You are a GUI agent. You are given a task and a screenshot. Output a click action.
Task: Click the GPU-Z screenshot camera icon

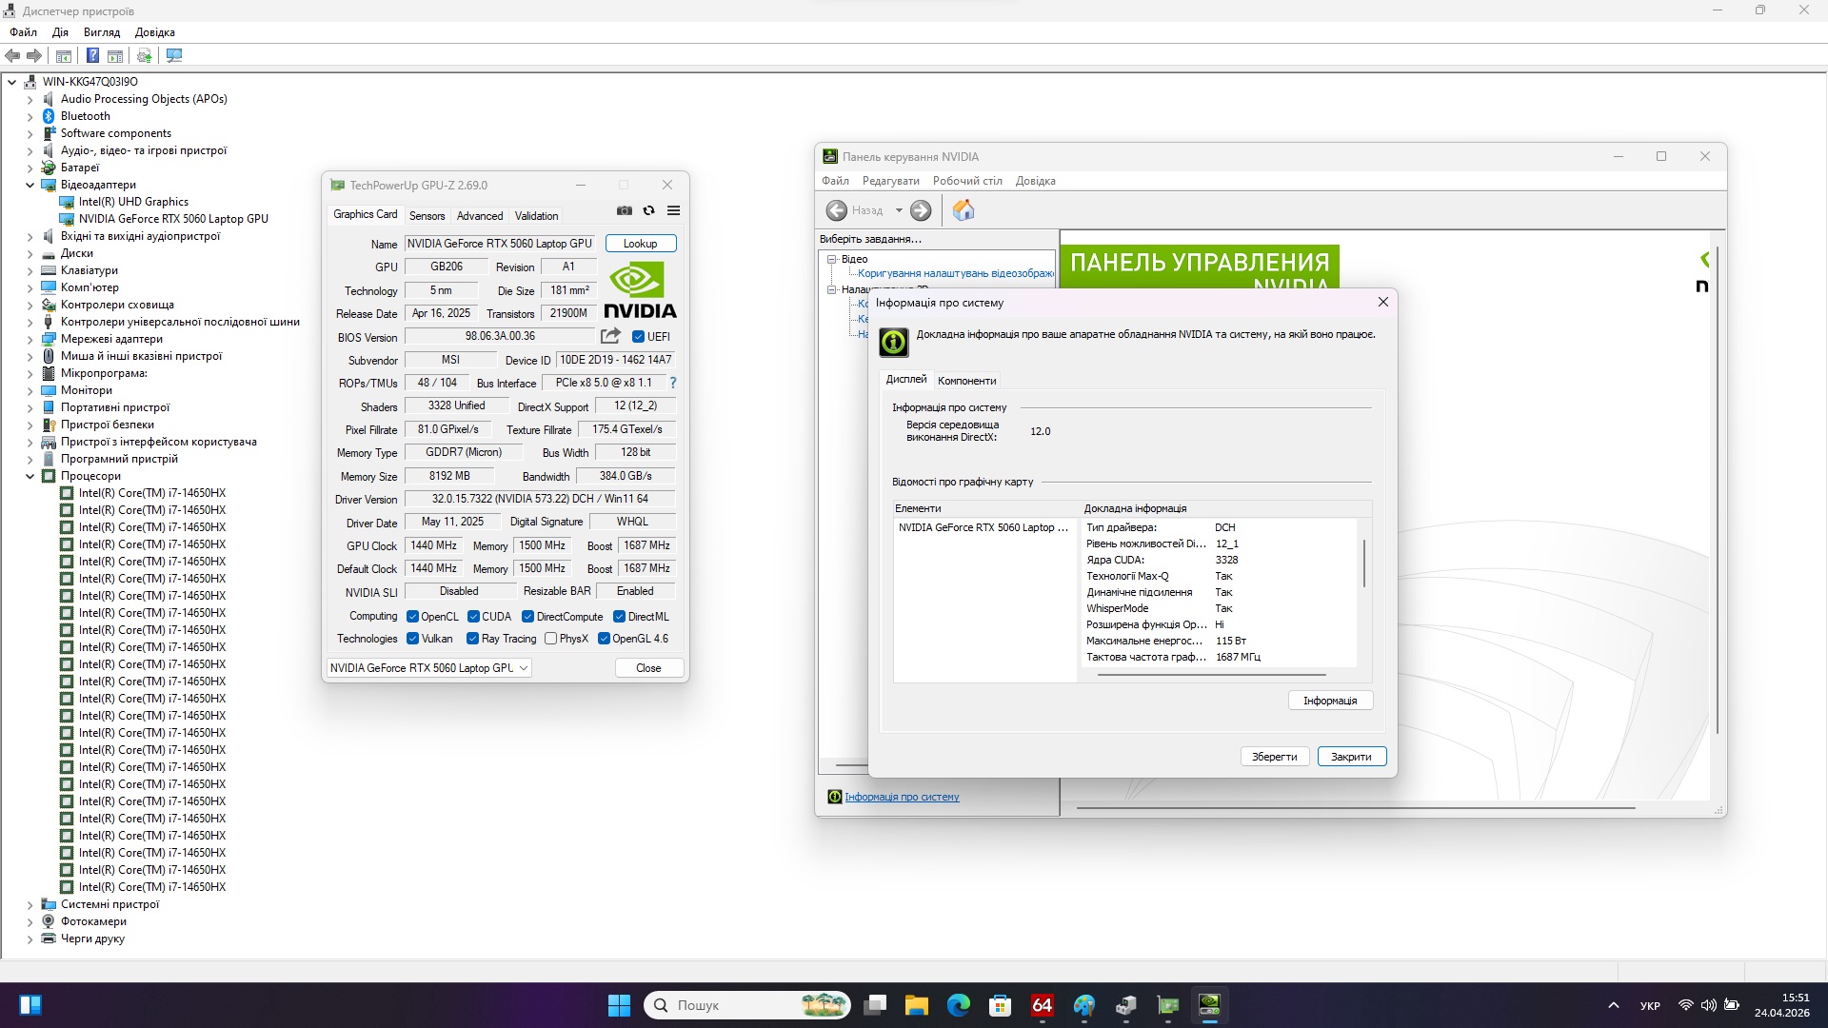(625, 210)
